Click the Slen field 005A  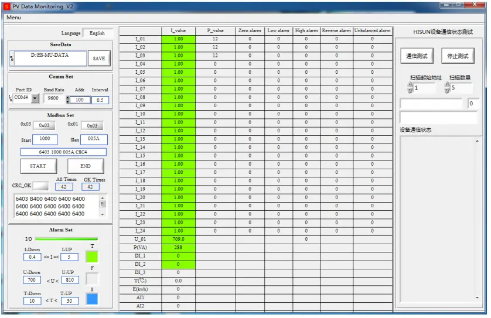94,139
